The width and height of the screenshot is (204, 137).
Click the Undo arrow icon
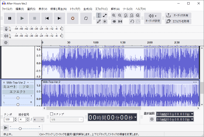pyautogui.click(x=132, y=21)
